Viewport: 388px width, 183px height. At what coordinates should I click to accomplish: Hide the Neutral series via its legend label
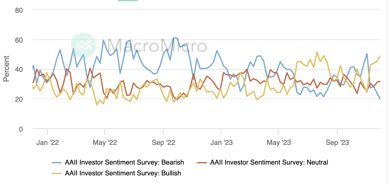pyautogui.click(x=269, y=163)
